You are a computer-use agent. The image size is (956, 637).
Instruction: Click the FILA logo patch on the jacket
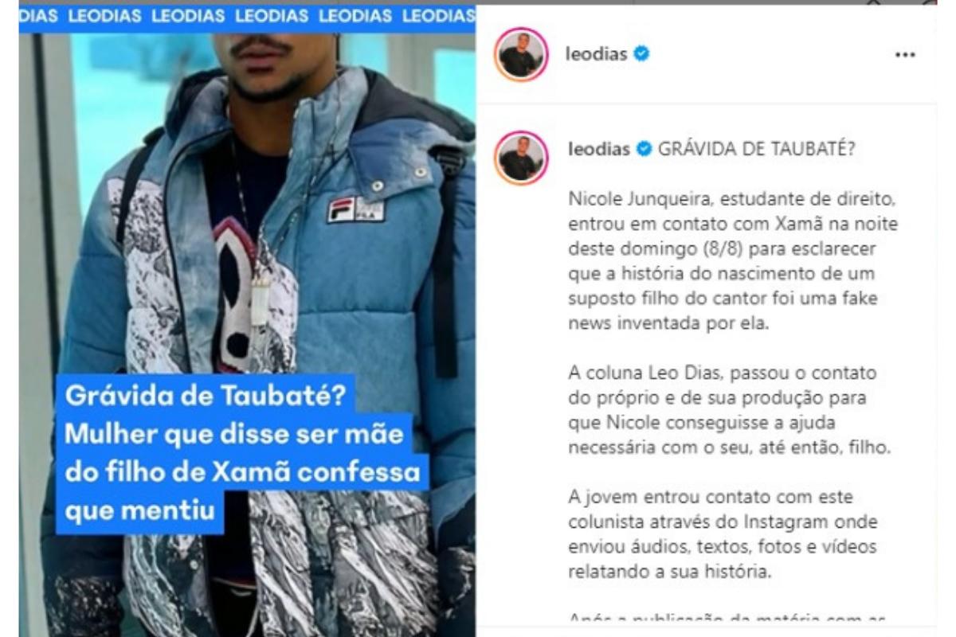(x=355, y=209)
